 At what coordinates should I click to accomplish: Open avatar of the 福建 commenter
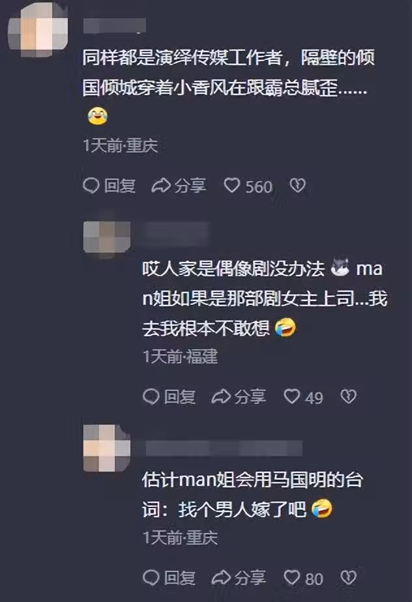pyautogui.click(x=106, y=237)
